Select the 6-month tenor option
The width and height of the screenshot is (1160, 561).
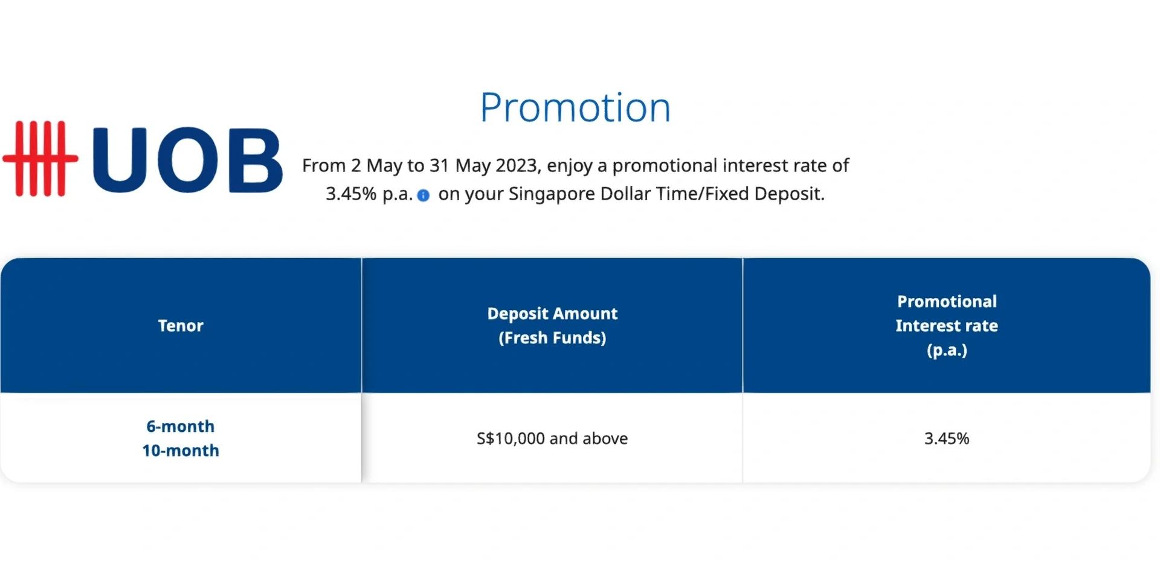point(181,426)
